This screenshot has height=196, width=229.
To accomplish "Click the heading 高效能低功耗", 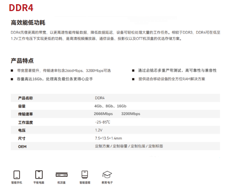I will 28,23.
